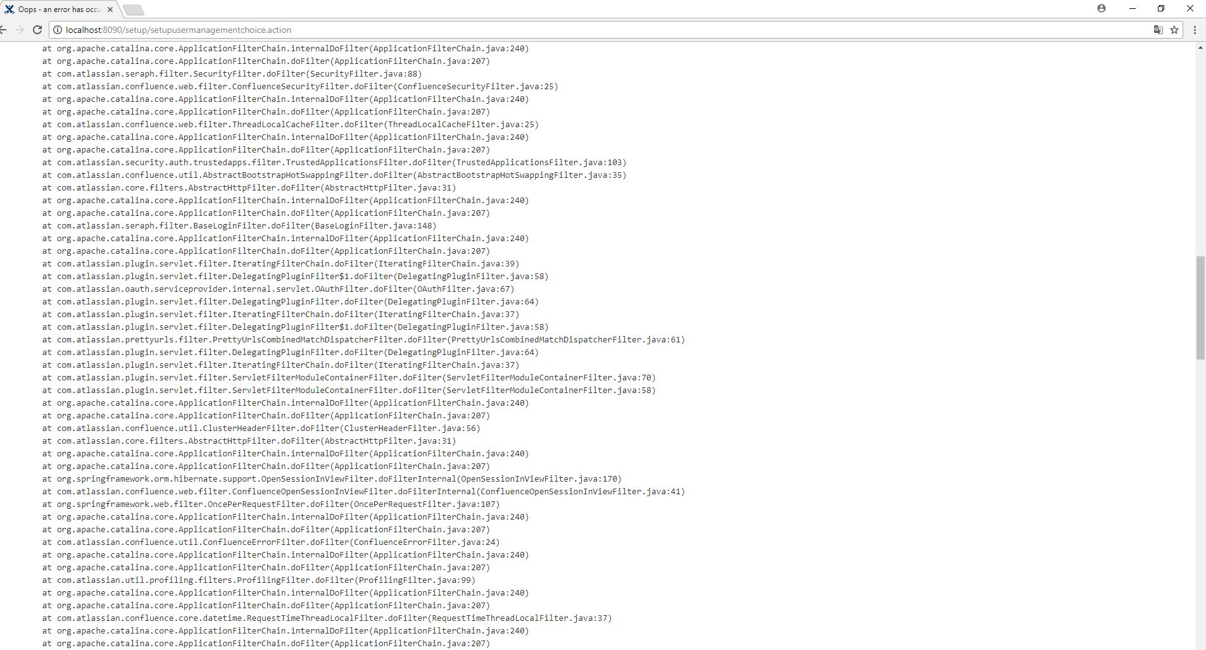Click the RequestTimeThreadLocalFilter.java:37 line

[327, 618]
